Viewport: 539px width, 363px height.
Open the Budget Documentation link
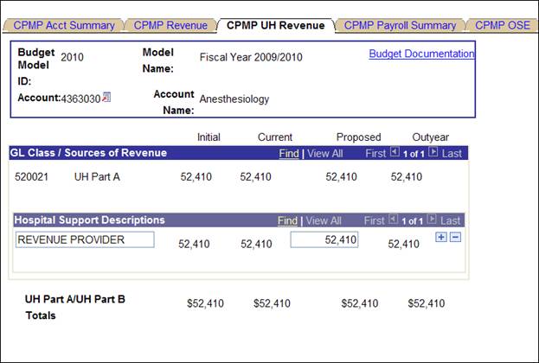tap(421, 54)
